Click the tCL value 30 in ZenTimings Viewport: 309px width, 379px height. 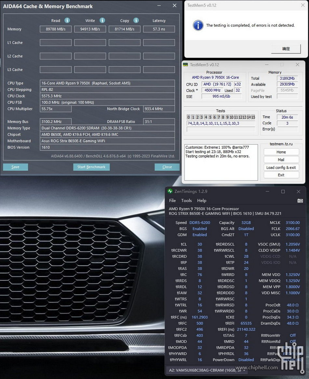(200, 244)
